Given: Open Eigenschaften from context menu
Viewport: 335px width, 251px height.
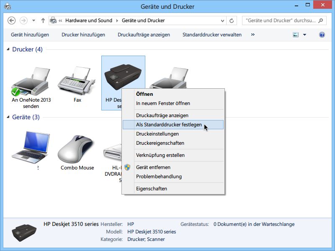Looking at the screenshot, I should (173, 189).
